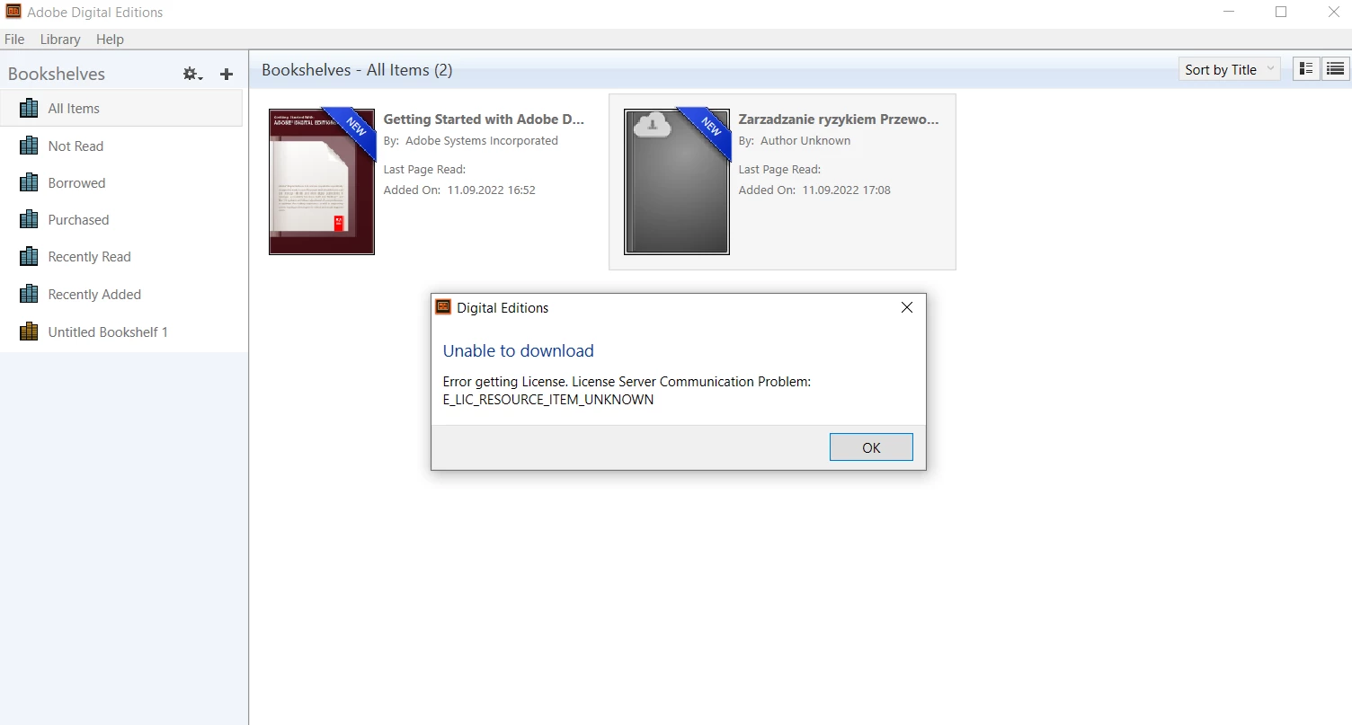Select the Not Read bookshelf
The image size is (1352, 725).
(121, 146)
